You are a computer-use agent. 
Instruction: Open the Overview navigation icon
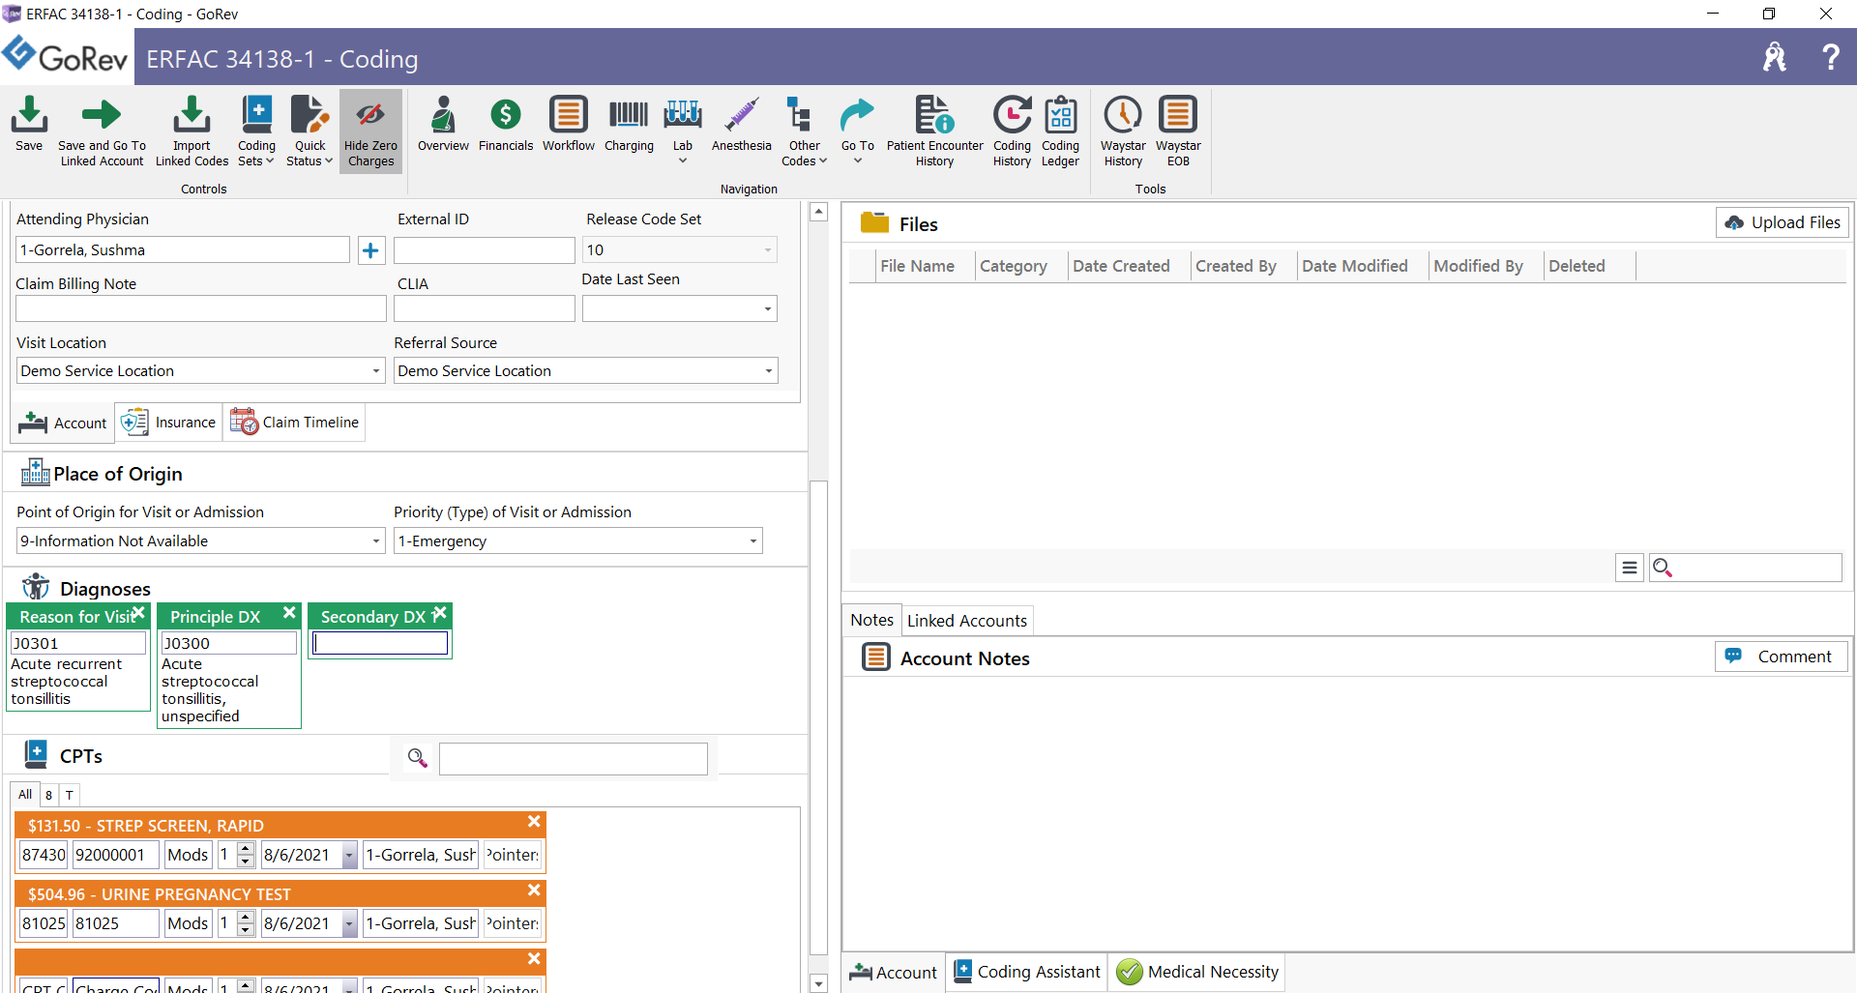[x=443, y=124]
